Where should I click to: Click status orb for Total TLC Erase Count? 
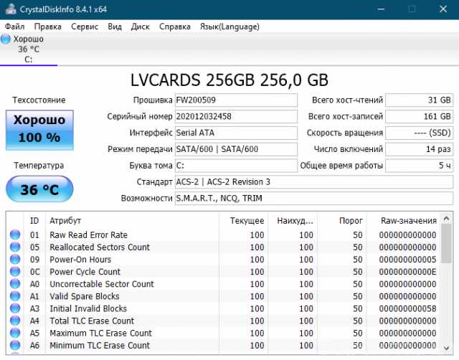click(15, 321)
